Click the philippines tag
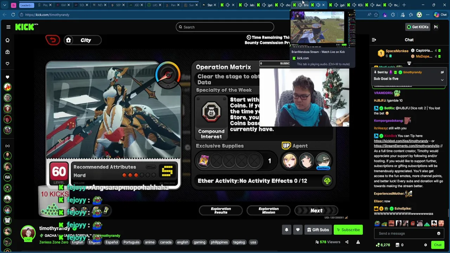This screenshot has height=253, width=450. click(x=219, y=242)
